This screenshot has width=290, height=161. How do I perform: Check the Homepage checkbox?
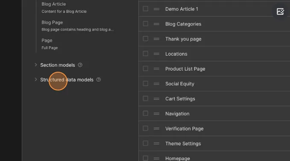coord(146,158)
